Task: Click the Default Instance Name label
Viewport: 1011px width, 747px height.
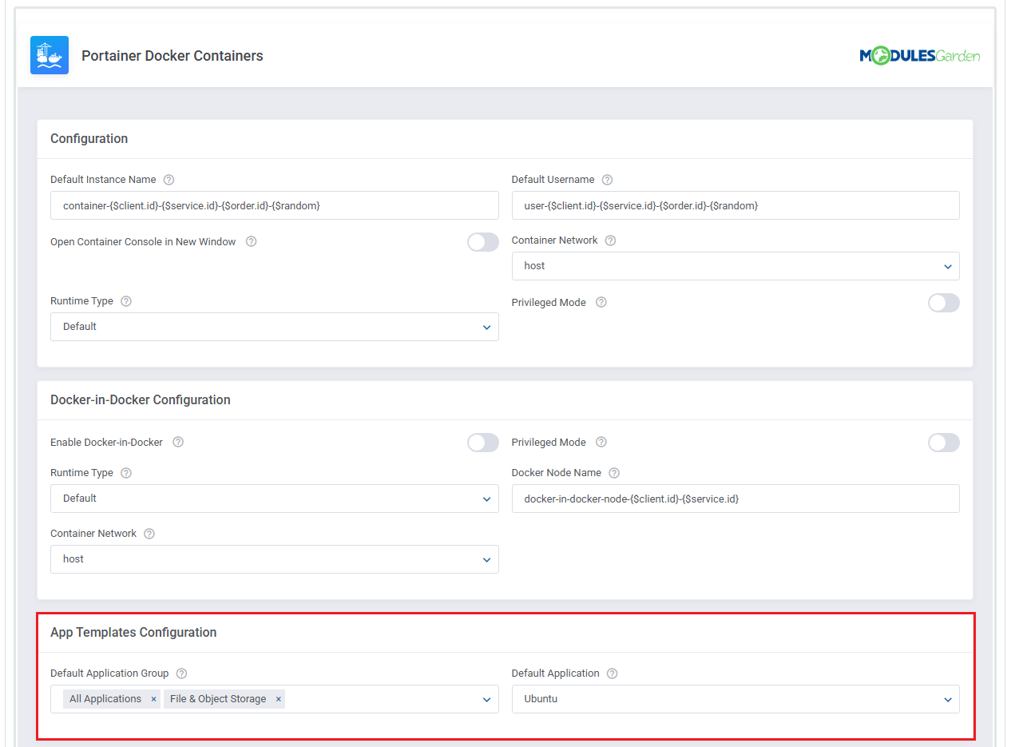Action: (103, 180)
